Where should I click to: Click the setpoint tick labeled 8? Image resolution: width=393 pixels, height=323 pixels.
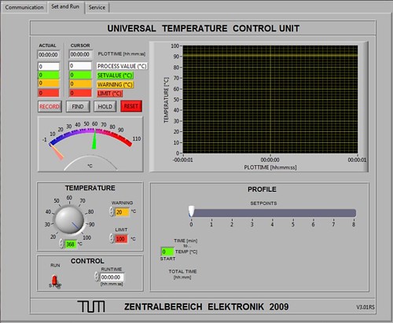pyautogui.click(x=354, y=225)
